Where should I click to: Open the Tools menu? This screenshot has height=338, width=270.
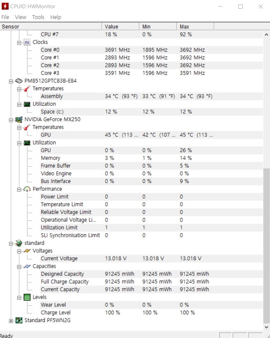(38, 17)
